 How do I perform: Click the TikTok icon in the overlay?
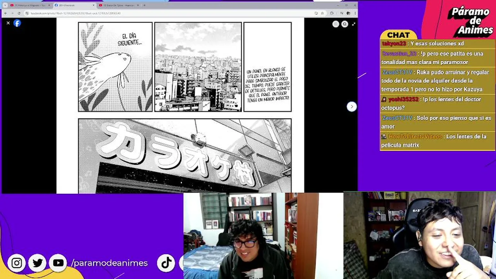tap(167, 263)
